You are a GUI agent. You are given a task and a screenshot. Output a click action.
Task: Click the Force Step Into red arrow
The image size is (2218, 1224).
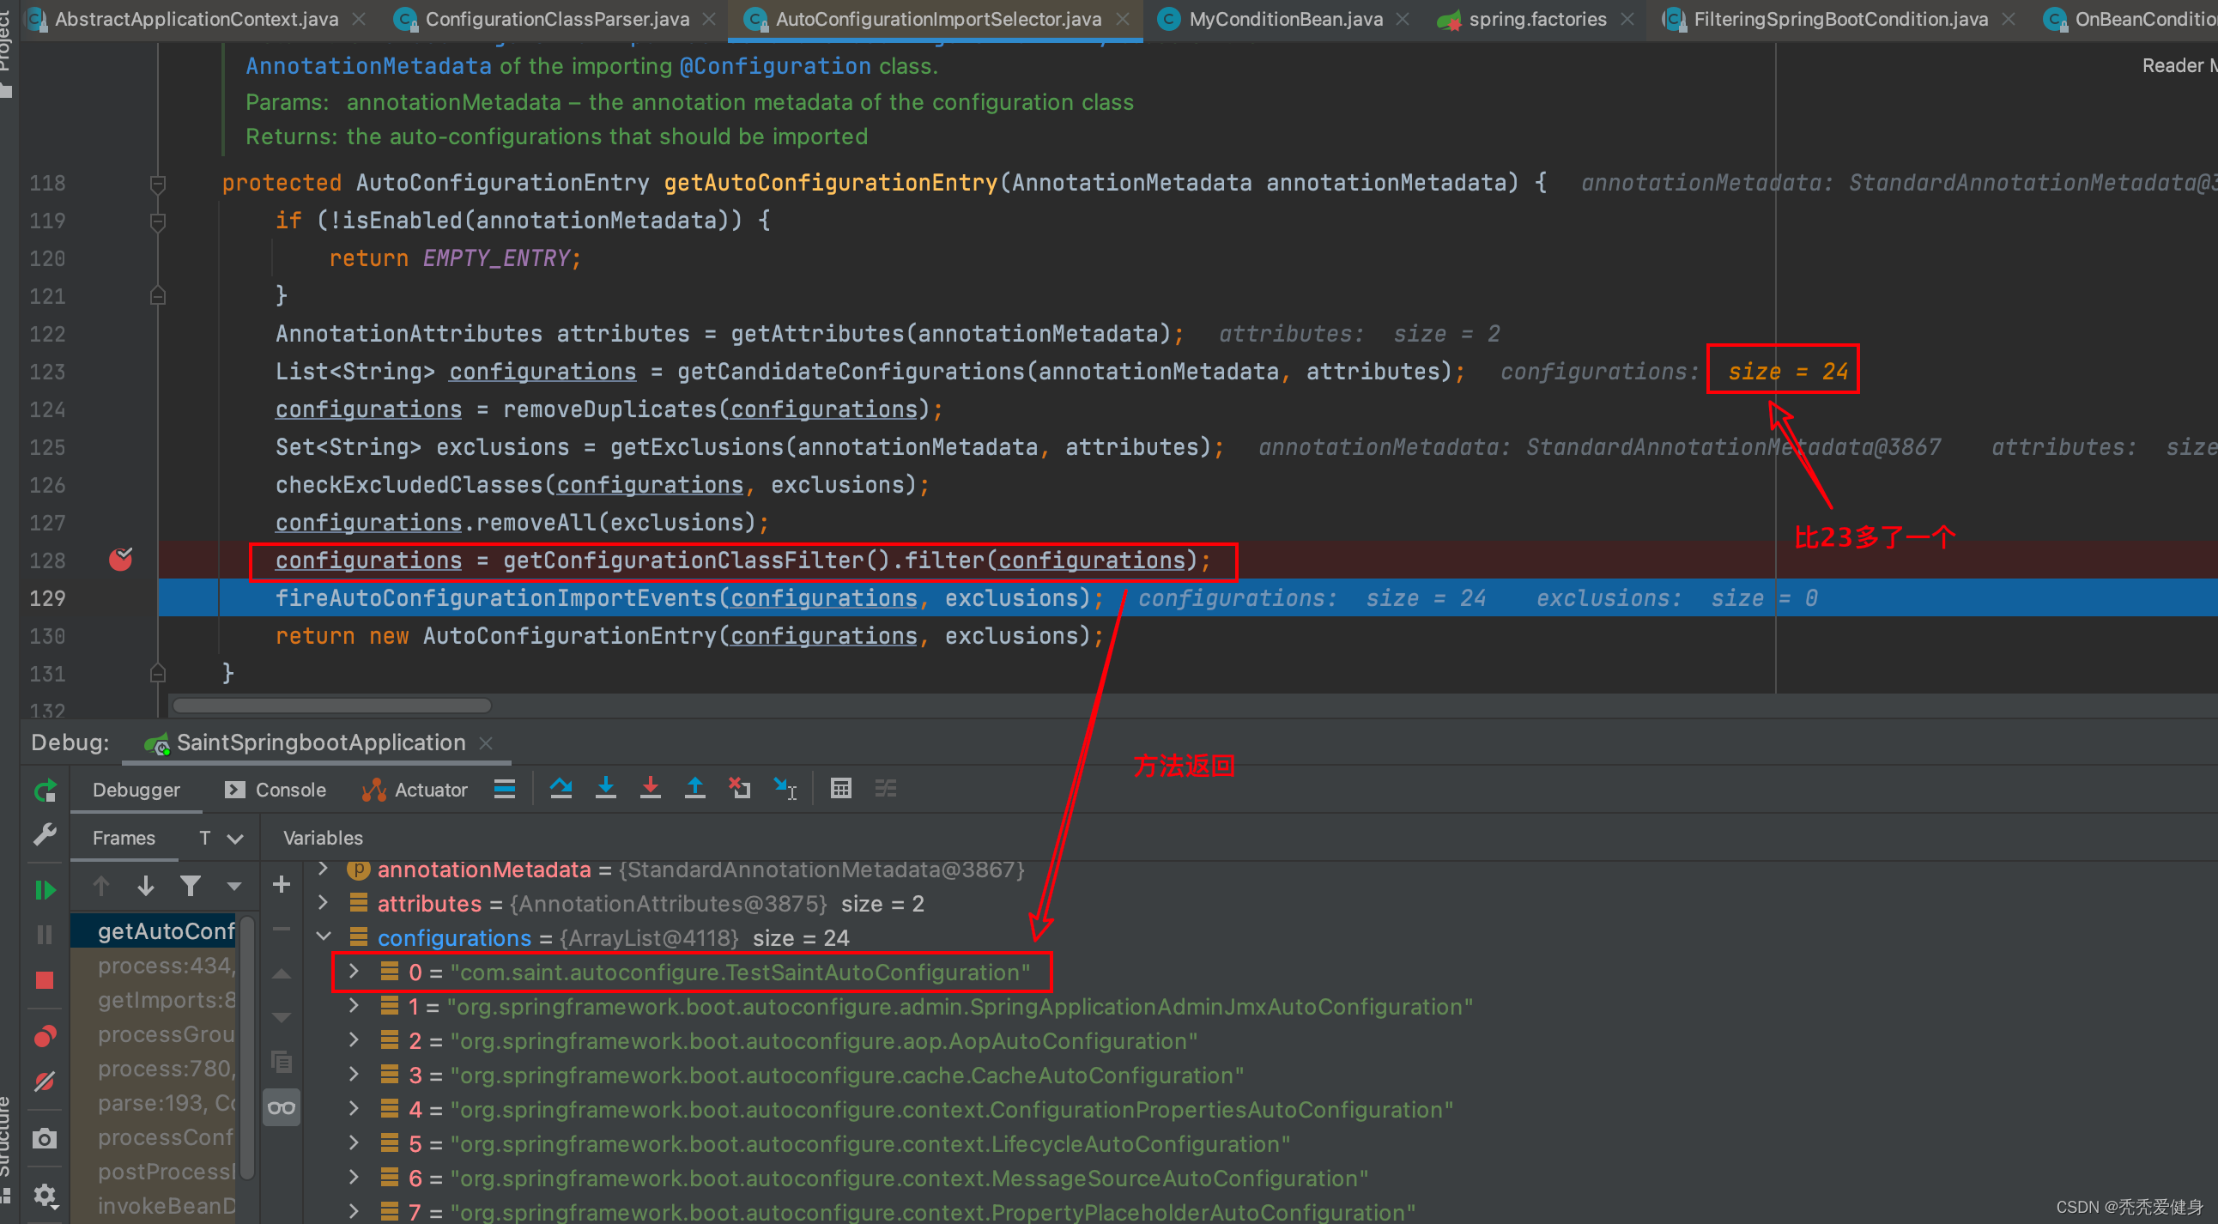(650, 788)
